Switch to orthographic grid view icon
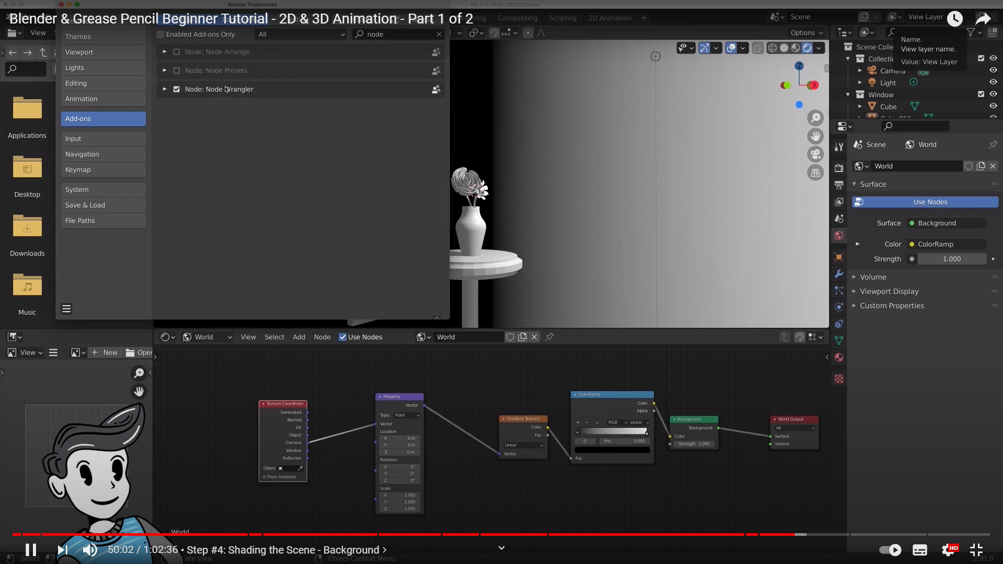 (815, 173)
